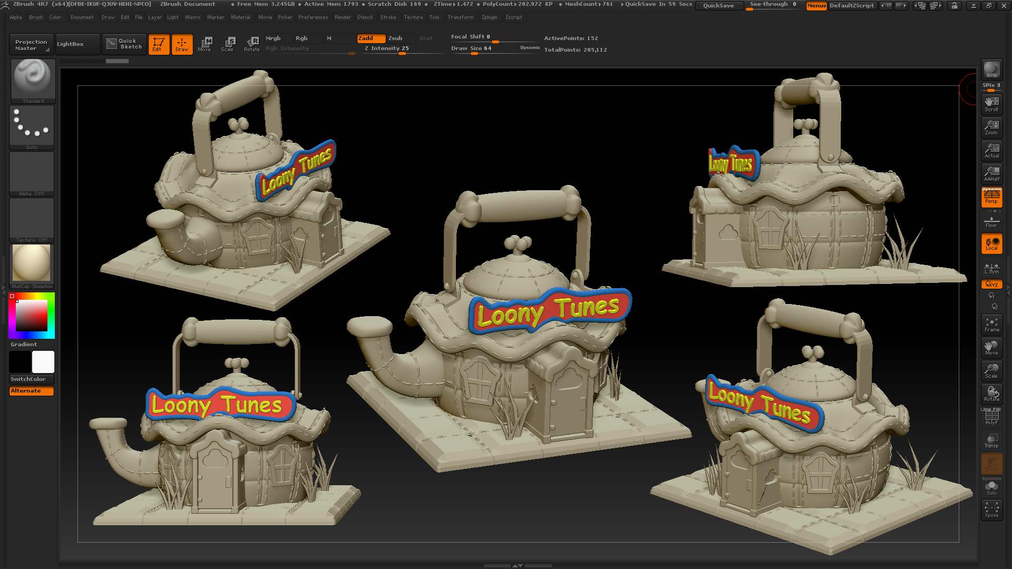Click previous UI color scheme icon
This screenshot has width=1012, height=569.
coord(920,5)
